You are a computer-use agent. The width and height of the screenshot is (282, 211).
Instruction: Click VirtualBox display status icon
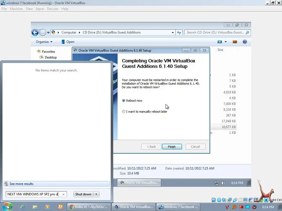click(245, 200)
